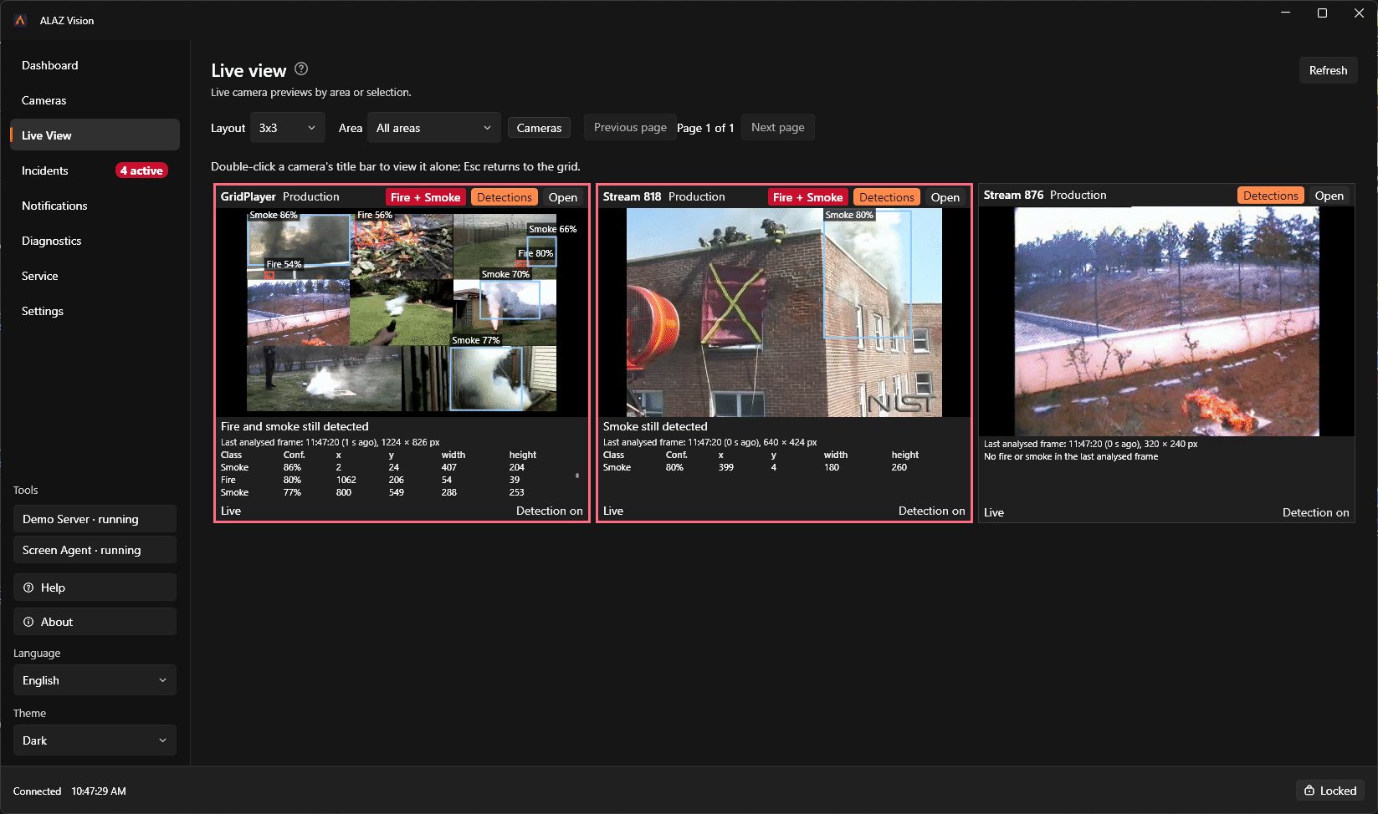Screen dimensions: 1378x814
Task: Click the Fire + Smoke badge on Stream 818
Action: pos(807,197)
